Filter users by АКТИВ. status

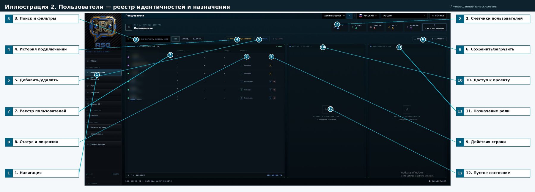click(x=185, y=39)
